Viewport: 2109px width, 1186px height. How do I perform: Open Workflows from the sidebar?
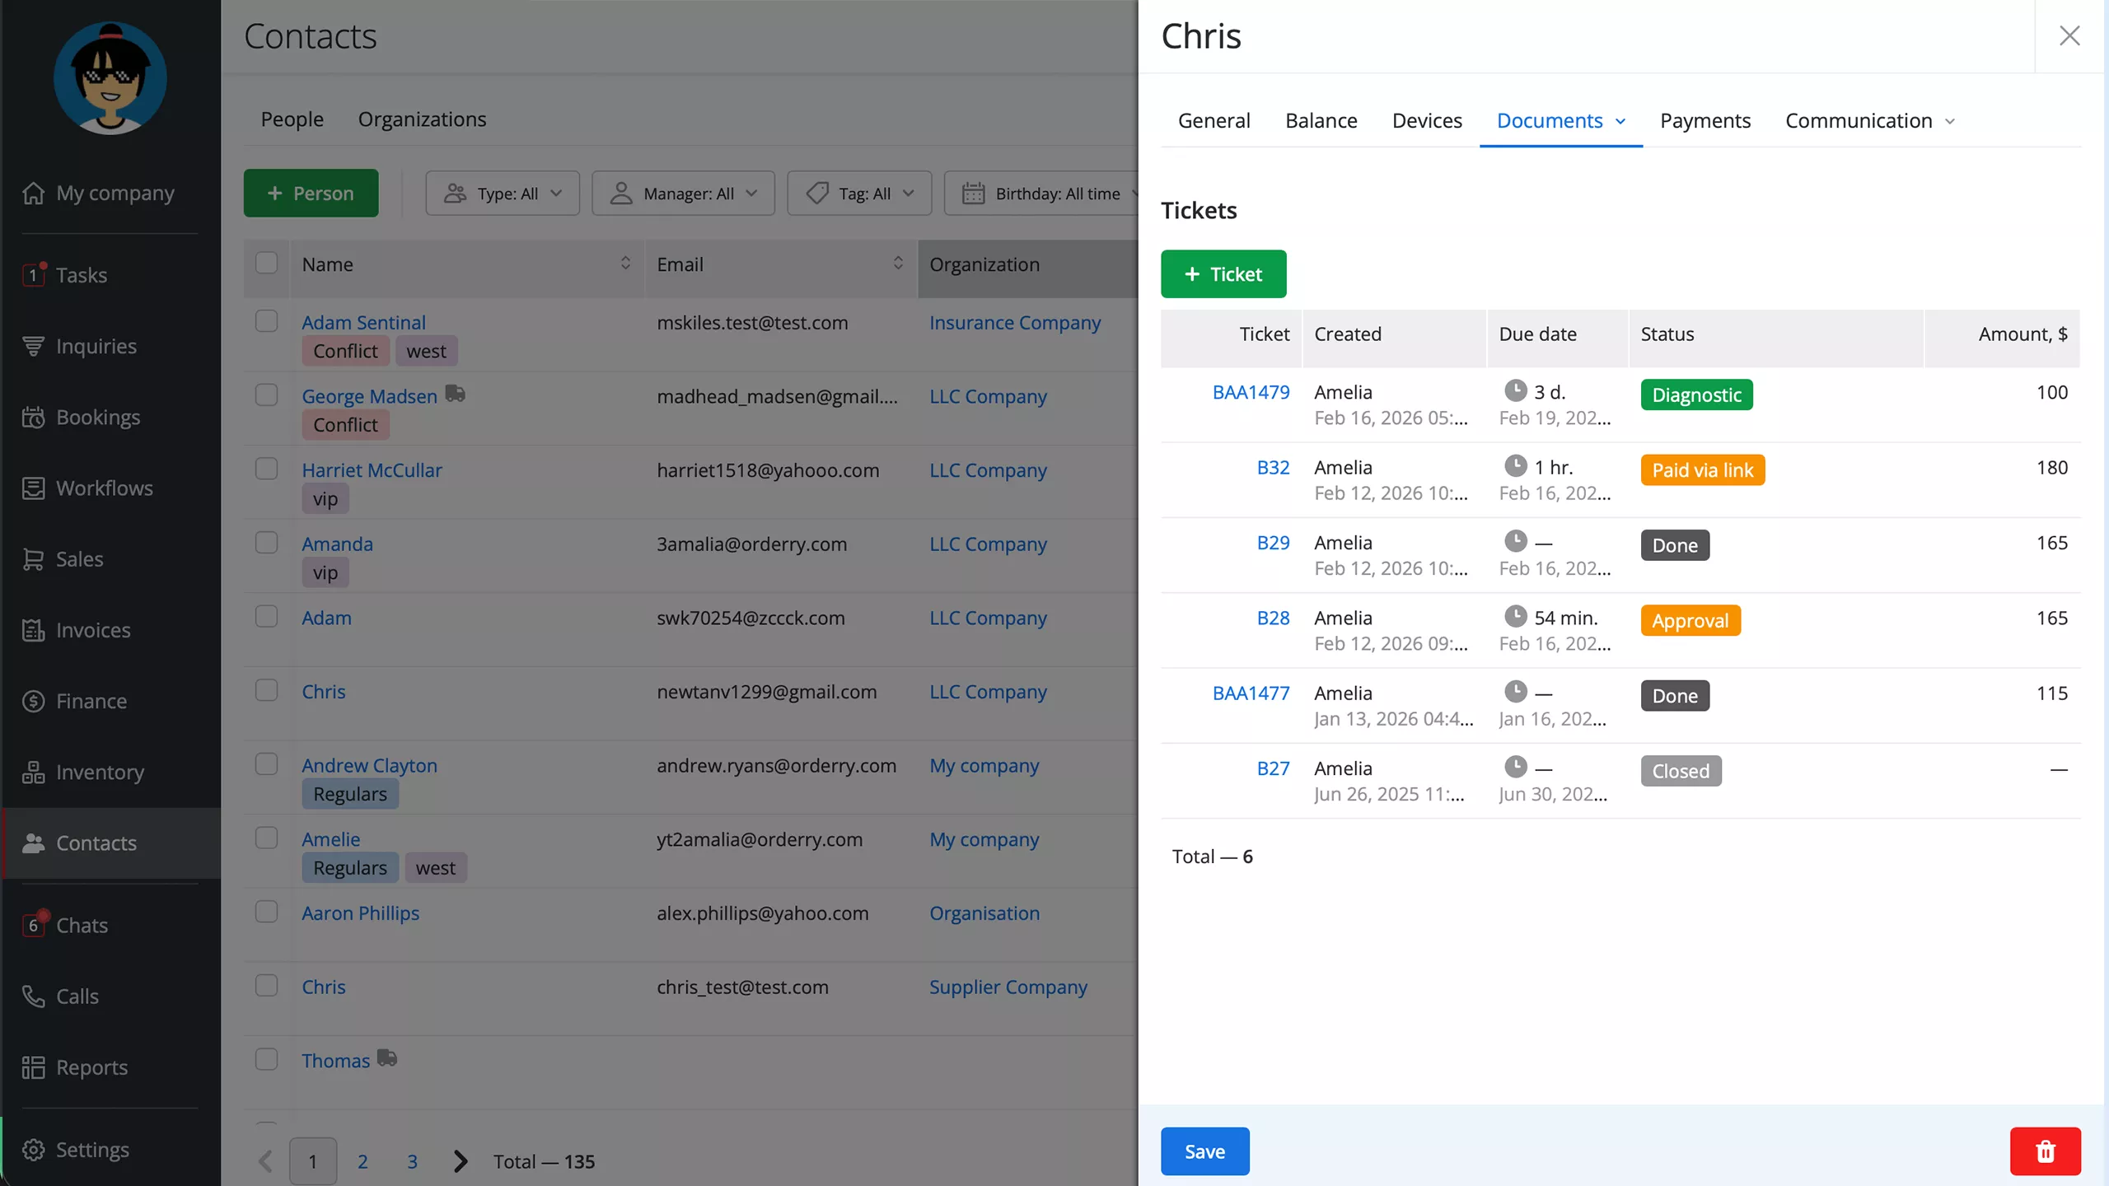click(x=104, y=488)
